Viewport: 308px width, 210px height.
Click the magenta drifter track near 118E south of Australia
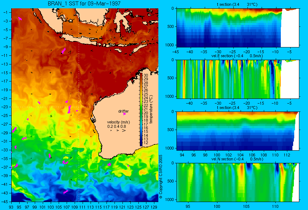(109, 164)
